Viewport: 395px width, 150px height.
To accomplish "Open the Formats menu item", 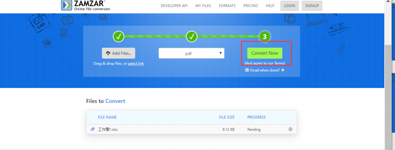I will point(227,5).
